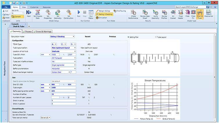
Task: Open Location of hot fluid dropdown
Action: pos(64,51)
